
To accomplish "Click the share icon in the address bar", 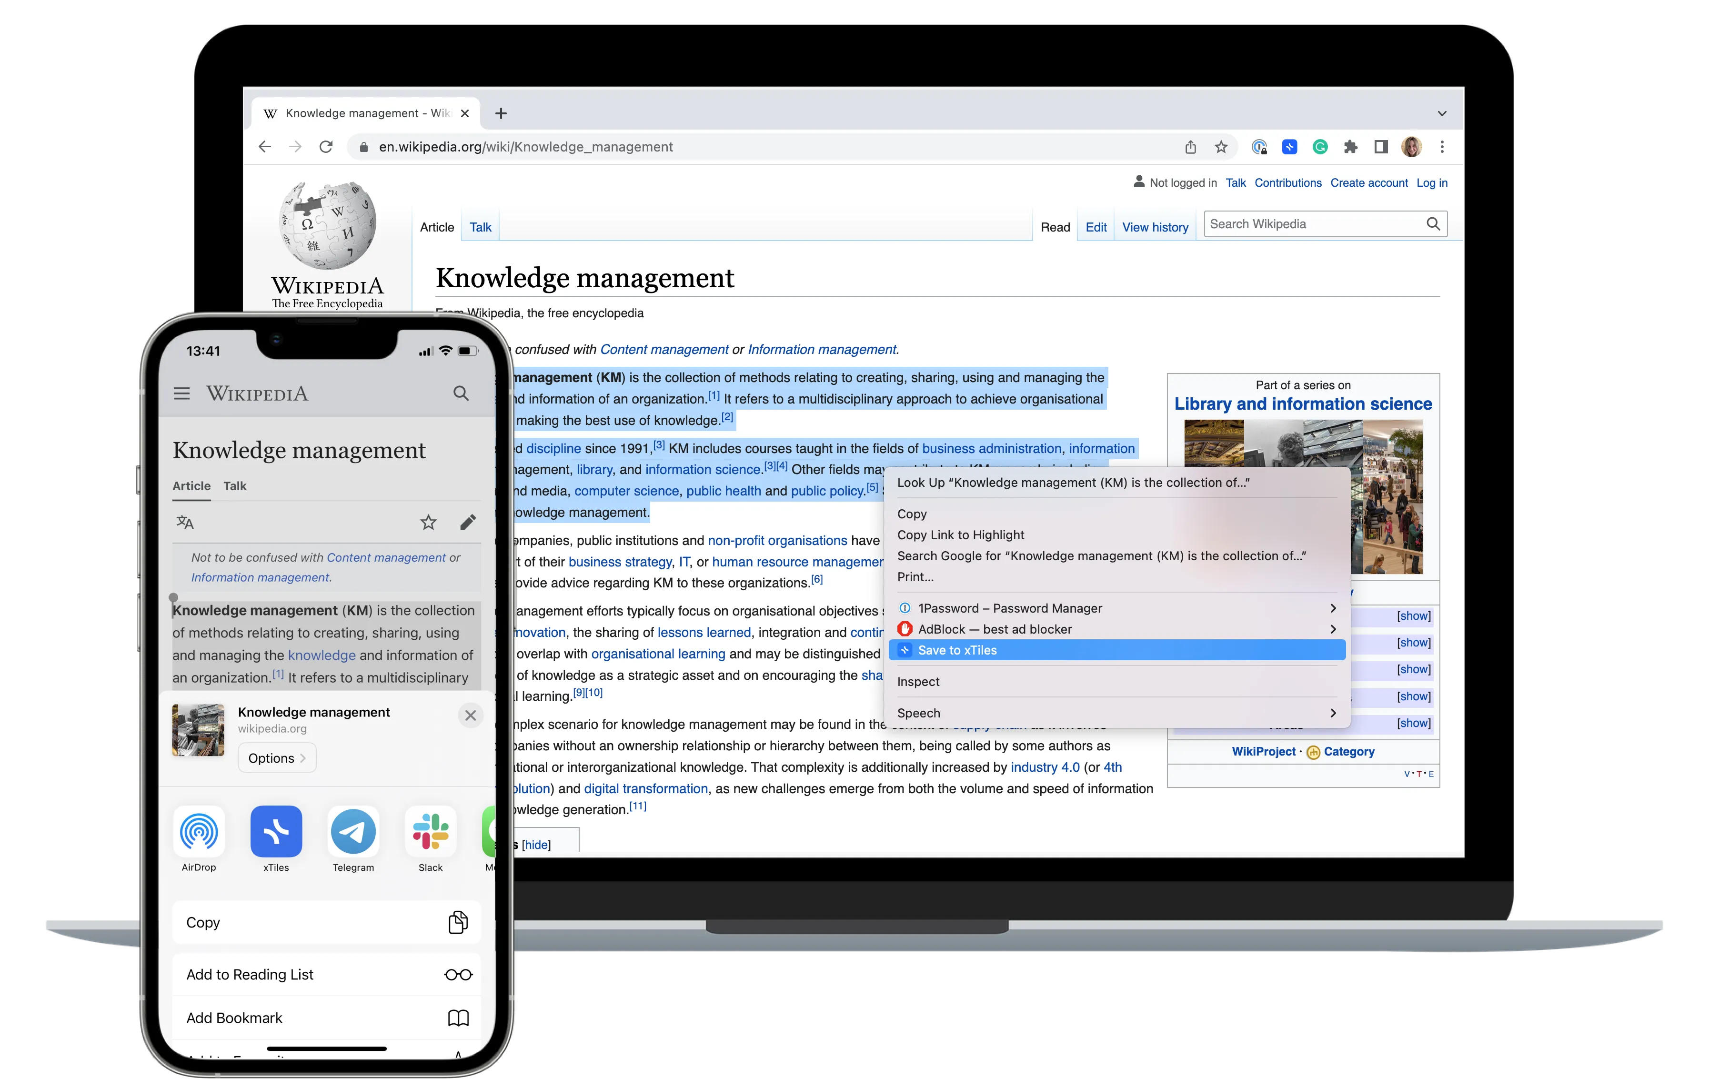I will 1191,147.
